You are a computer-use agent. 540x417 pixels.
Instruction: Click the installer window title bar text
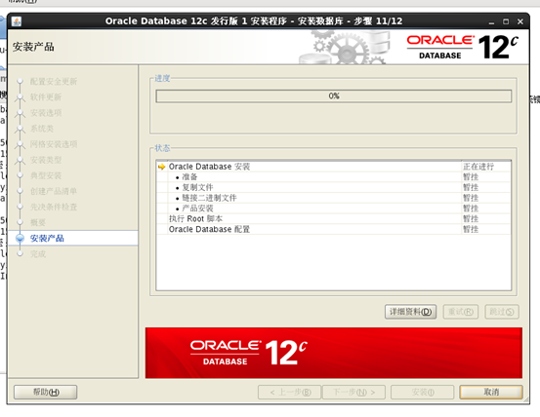pos(254,21)
